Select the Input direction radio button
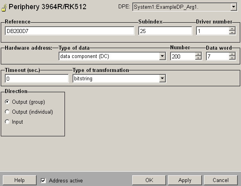241x186 pixels. point(7,122)
